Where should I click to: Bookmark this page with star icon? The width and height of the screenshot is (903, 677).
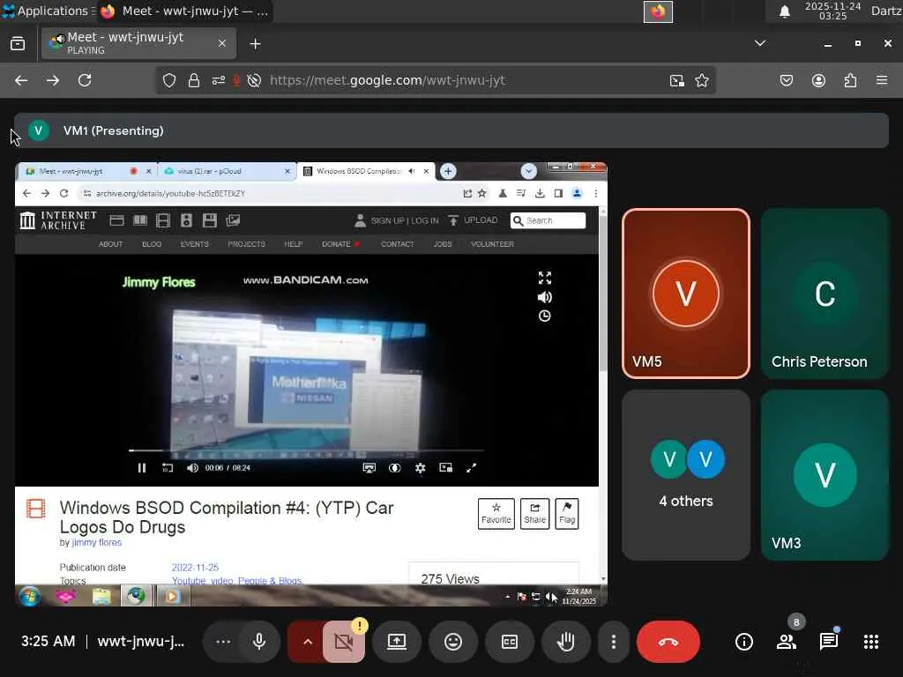701,80
